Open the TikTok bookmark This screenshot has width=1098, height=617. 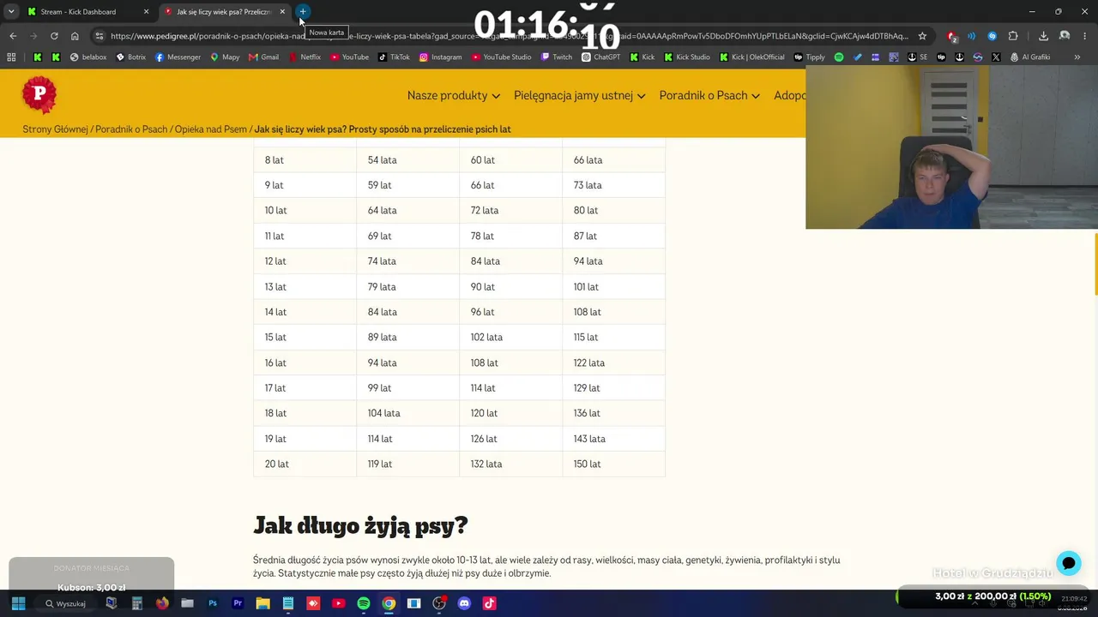[x=394, y=57]
